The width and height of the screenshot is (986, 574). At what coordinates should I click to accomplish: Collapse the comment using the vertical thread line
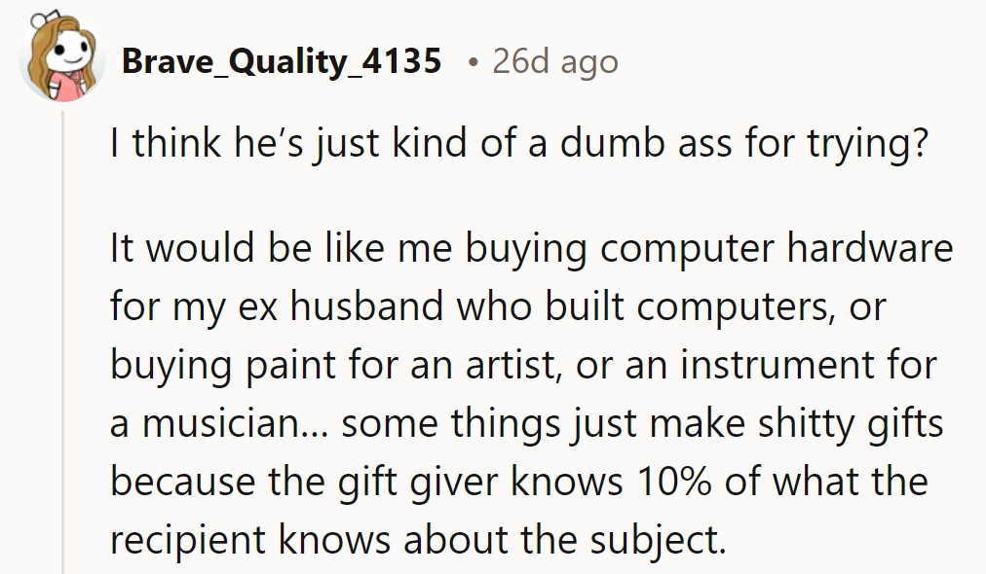63,341
